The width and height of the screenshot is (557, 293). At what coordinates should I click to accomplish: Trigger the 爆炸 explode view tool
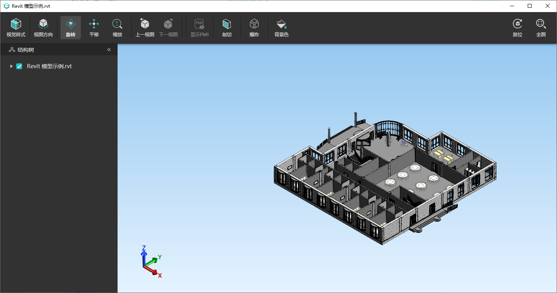tap(254, 28)
